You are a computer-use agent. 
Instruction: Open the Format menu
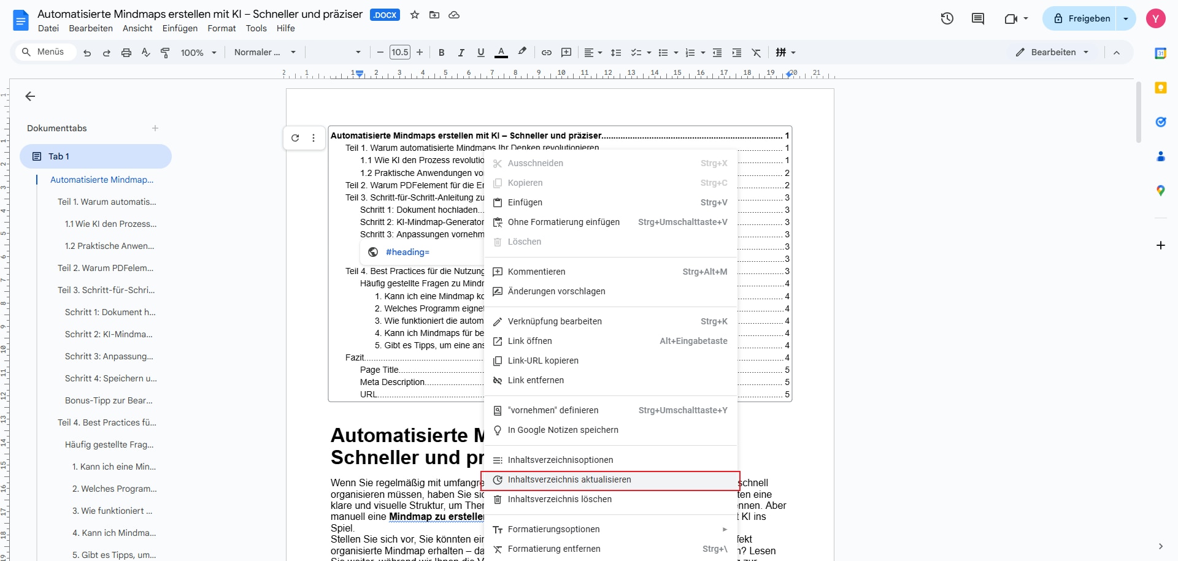click(221, 28)
